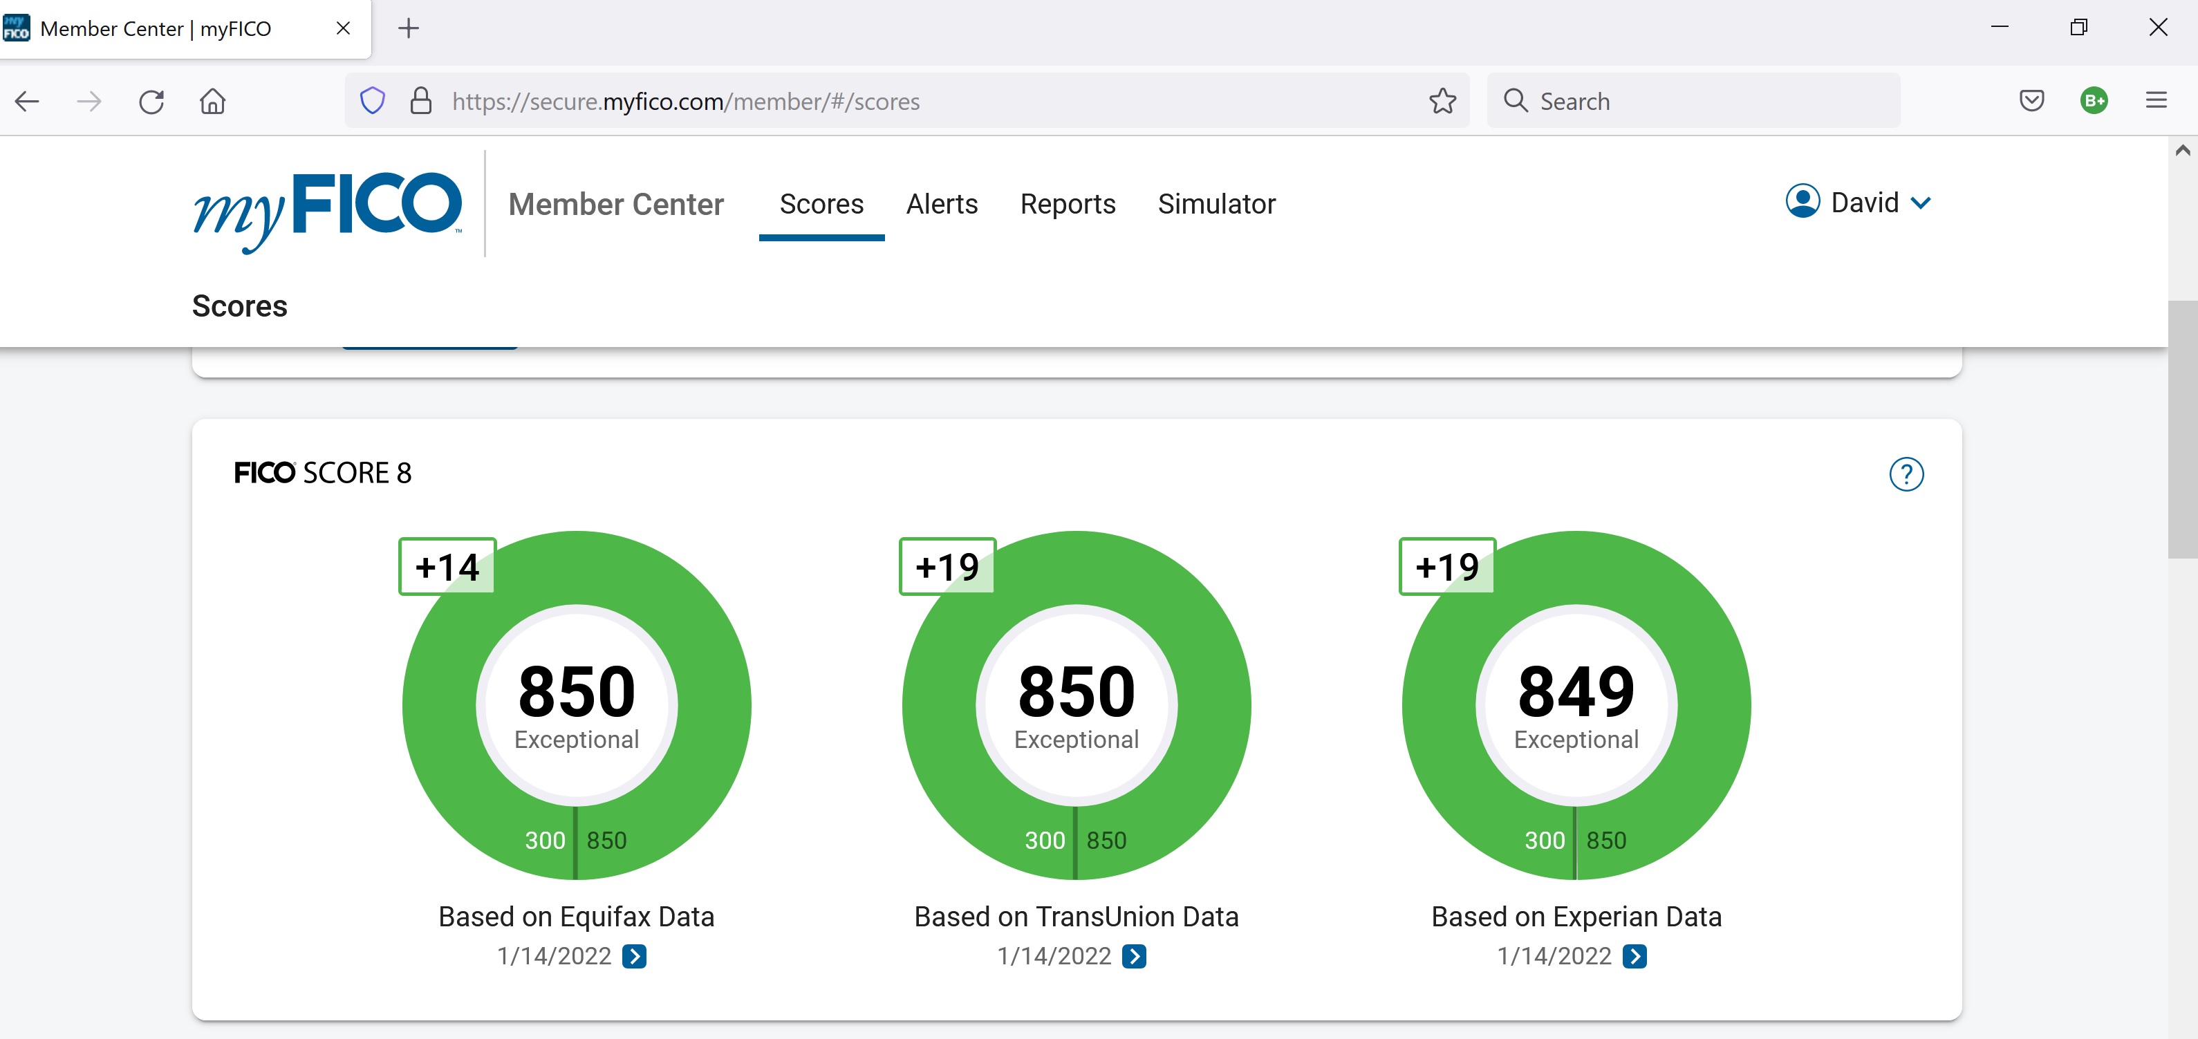This screenshot has height=1039, width=2198.
Task: Open Equifax report arrow next to 1/14/2022
Action: [x=634, y=956]
